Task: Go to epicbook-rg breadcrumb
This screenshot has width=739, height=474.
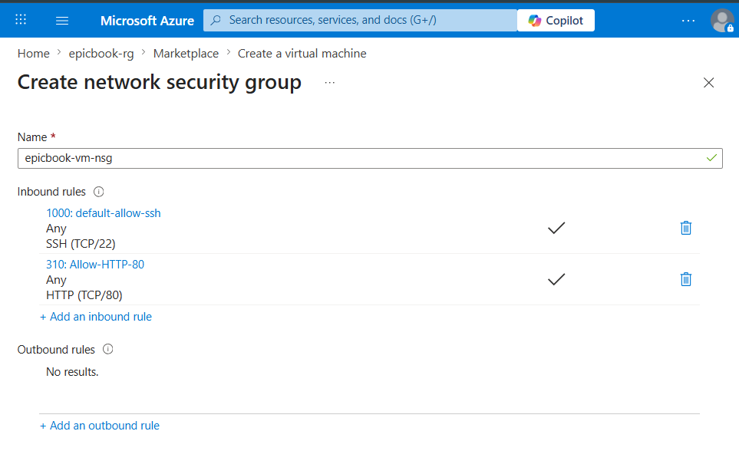Action: click(101, 54)
